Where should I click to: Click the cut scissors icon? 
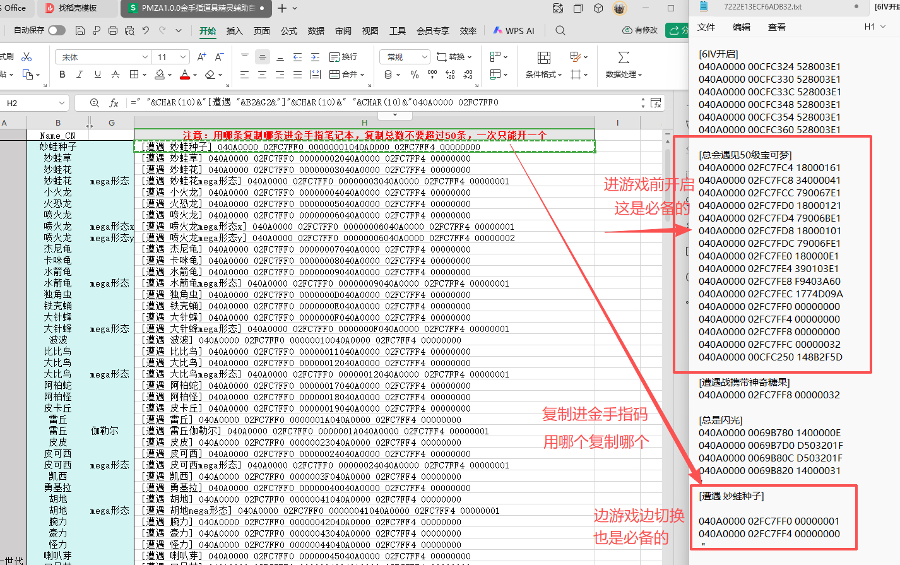27,57
